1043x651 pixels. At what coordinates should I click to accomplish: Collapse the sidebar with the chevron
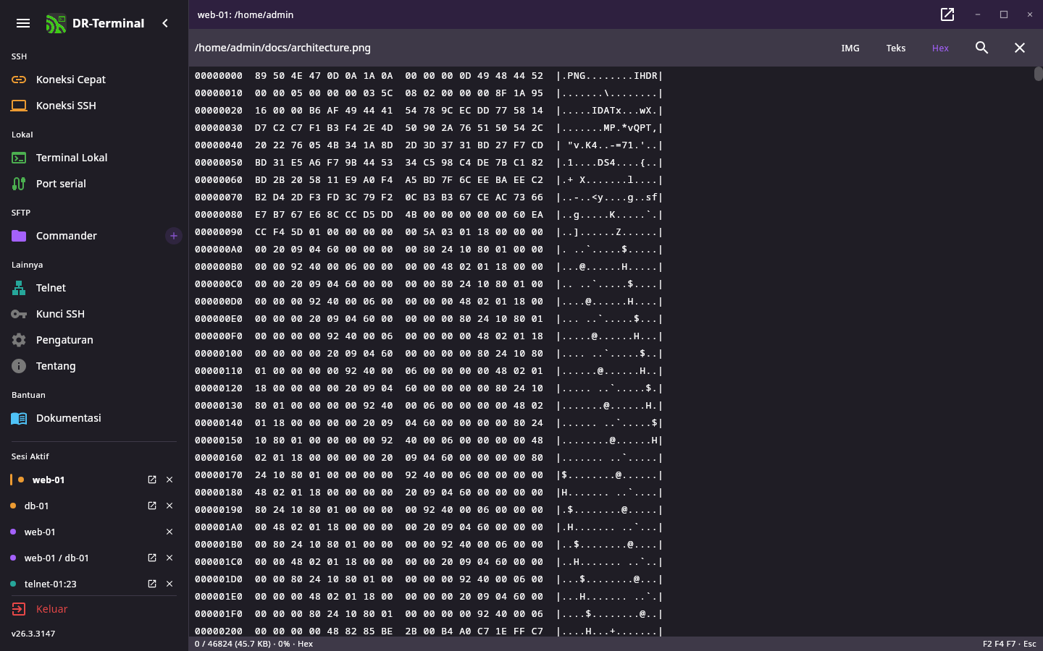(x=165, y=23)
